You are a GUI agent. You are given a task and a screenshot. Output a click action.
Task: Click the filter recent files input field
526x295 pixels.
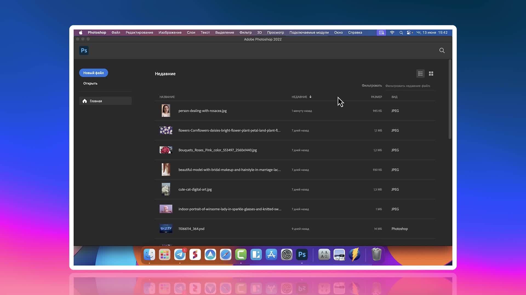(408, 86)
